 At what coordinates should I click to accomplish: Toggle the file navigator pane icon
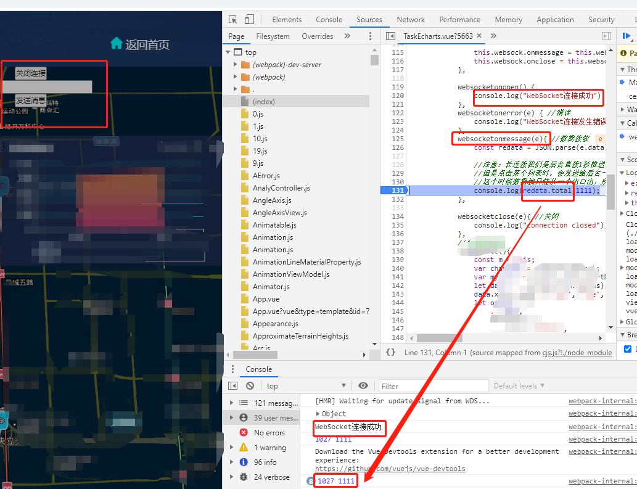click(390, 36)
